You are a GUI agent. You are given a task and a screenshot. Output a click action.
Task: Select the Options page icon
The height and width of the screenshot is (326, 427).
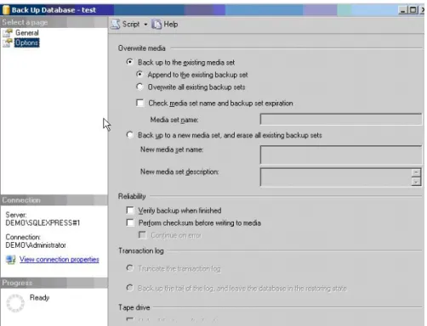[x=8, y=42]
